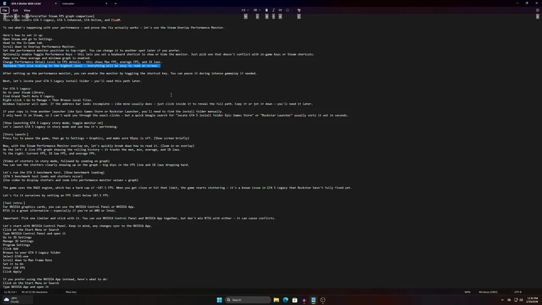
Task: Click the UTF-8 encoding indicator
Action: tap(517, 292)
